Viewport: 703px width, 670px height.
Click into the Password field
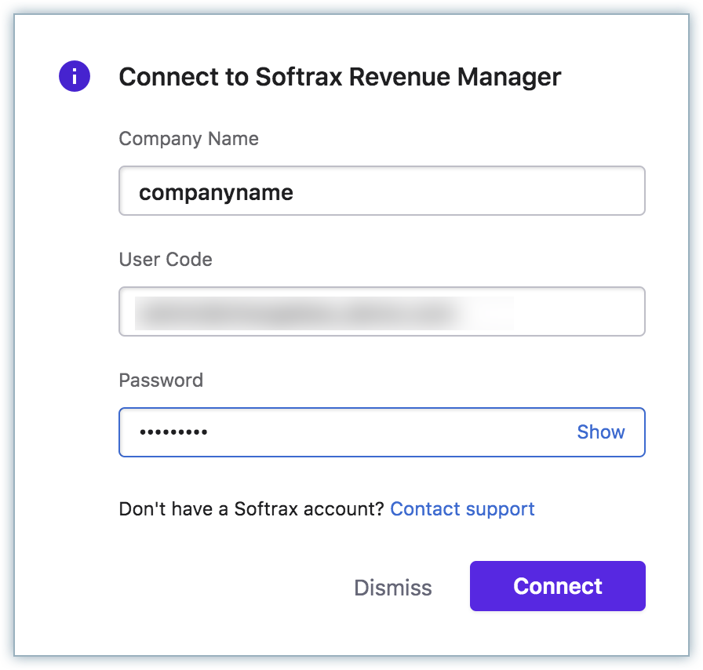[x=382, y=432]
